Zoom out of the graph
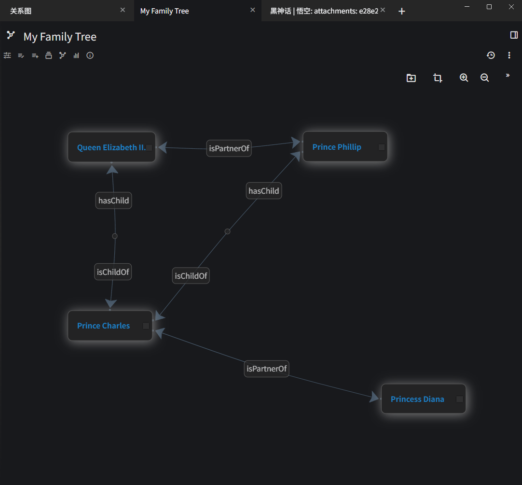The height and width of the screenshot is (485, 522). [485, 78]
